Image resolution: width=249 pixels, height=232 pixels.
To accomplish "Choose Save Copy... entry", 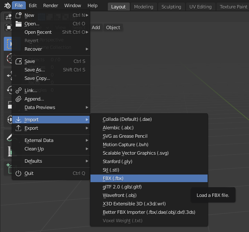I will pyautogui.click(x=51, y=78).
